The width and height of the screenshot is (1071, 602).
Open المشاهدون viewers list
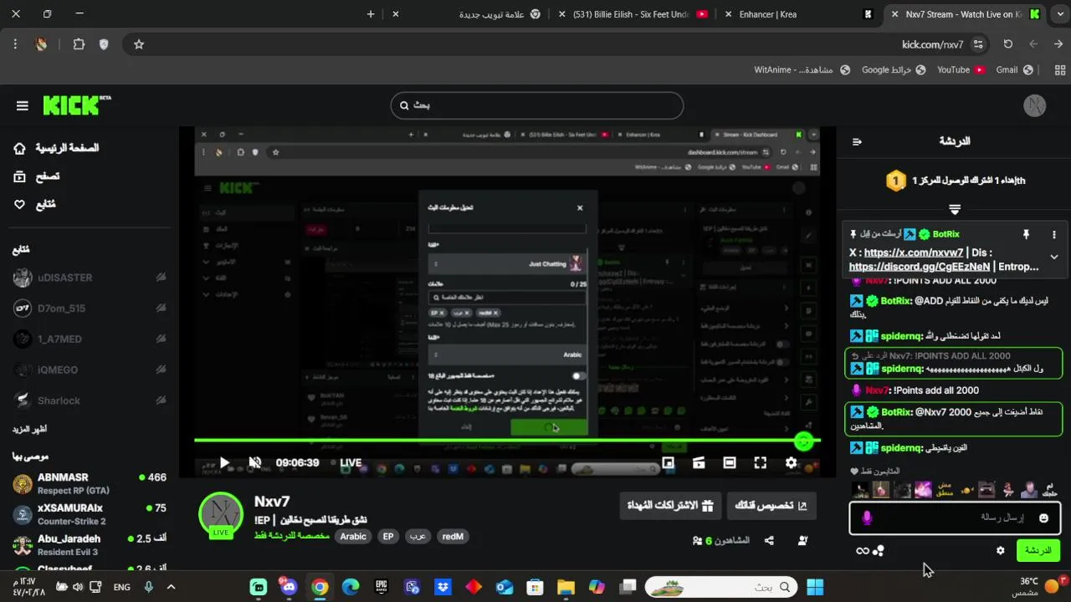[721, 541]
